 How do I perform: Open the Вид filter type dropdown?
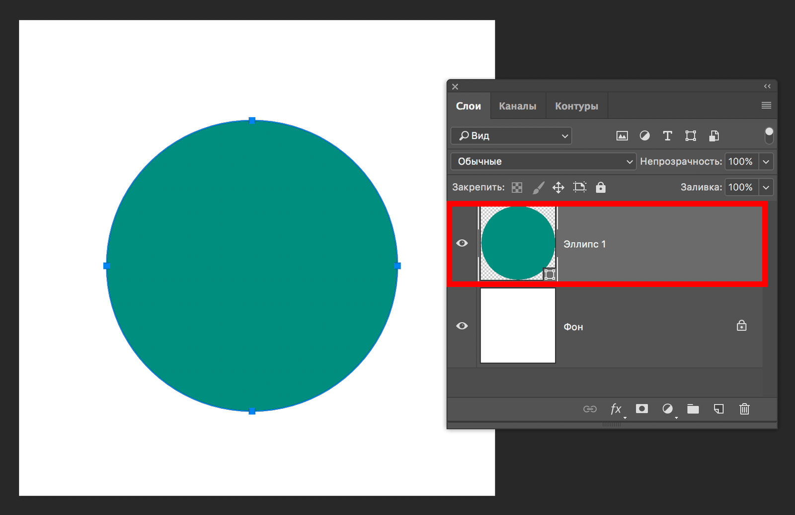(511, 136)
